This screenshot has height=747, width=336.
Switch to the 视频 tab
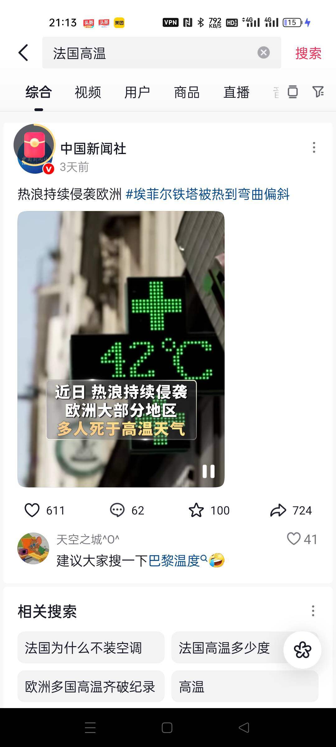[88, 92]
